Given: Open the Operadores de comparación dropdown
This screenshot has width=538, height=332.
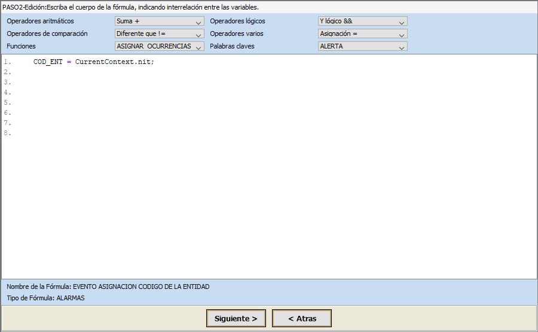Looking at the screenshot, I should [x=159, y=34].
